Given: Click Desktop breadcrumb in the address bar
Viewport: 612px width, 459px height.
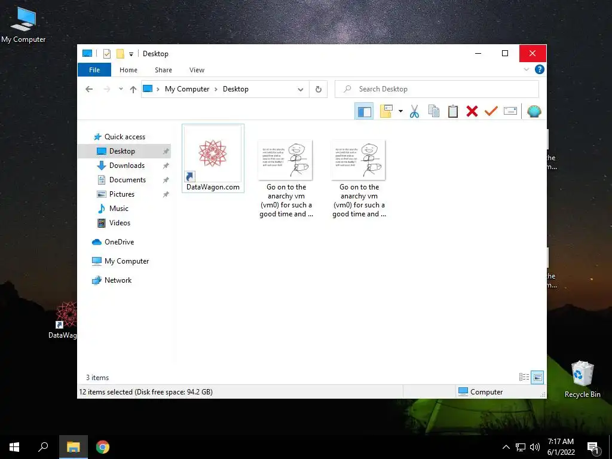Looking at the screenshot, I should pyautogui.click(x=235, y=89).
